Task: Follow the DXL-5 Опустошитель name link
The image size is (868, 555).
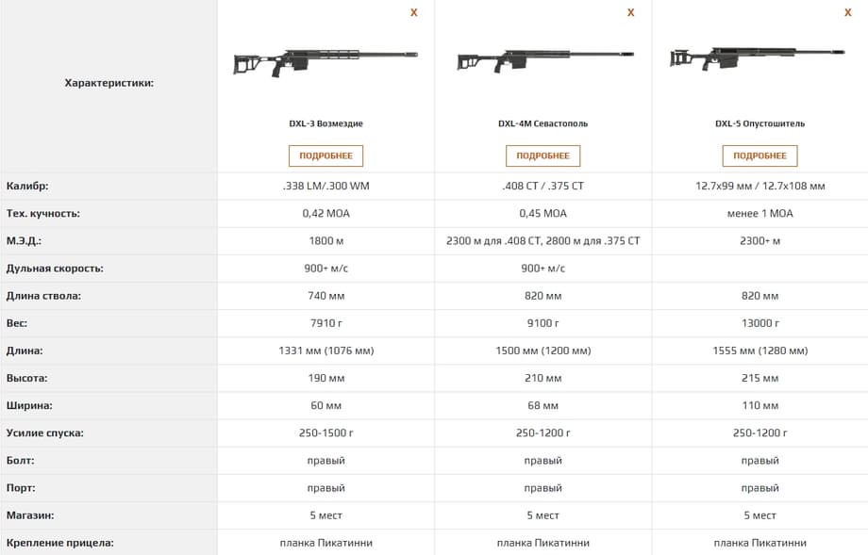Action: point(759,123)
